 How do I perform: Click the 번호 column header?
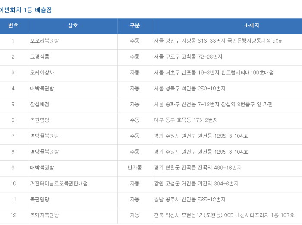tap(13, 25)
